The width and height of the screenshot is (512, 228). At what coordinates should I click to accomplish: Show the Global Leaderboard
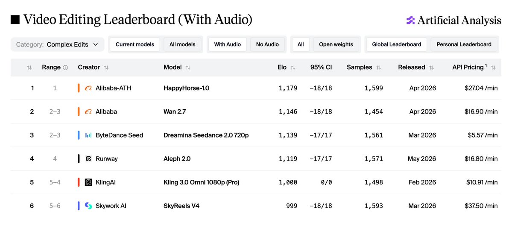pyautogui.click(x=396, y=44)
